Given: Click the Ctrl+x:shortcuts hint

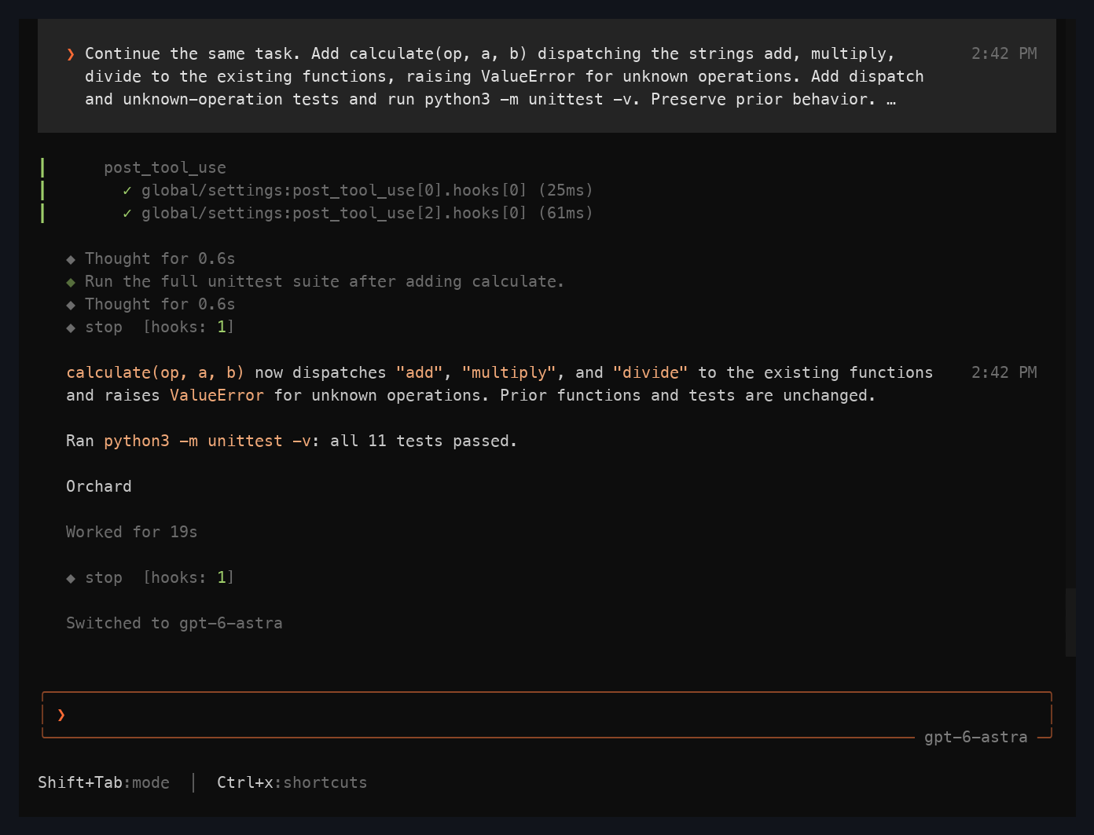Looking at the screenshot, I should pos(292,782).
